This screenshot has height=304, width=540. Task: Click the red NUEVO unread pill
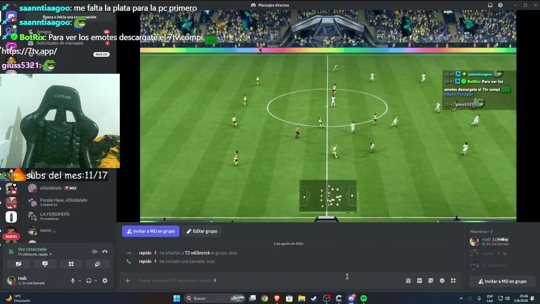point(11,236)
